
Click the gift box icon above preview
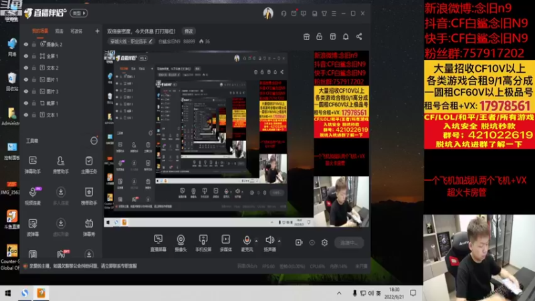(306, 37)
